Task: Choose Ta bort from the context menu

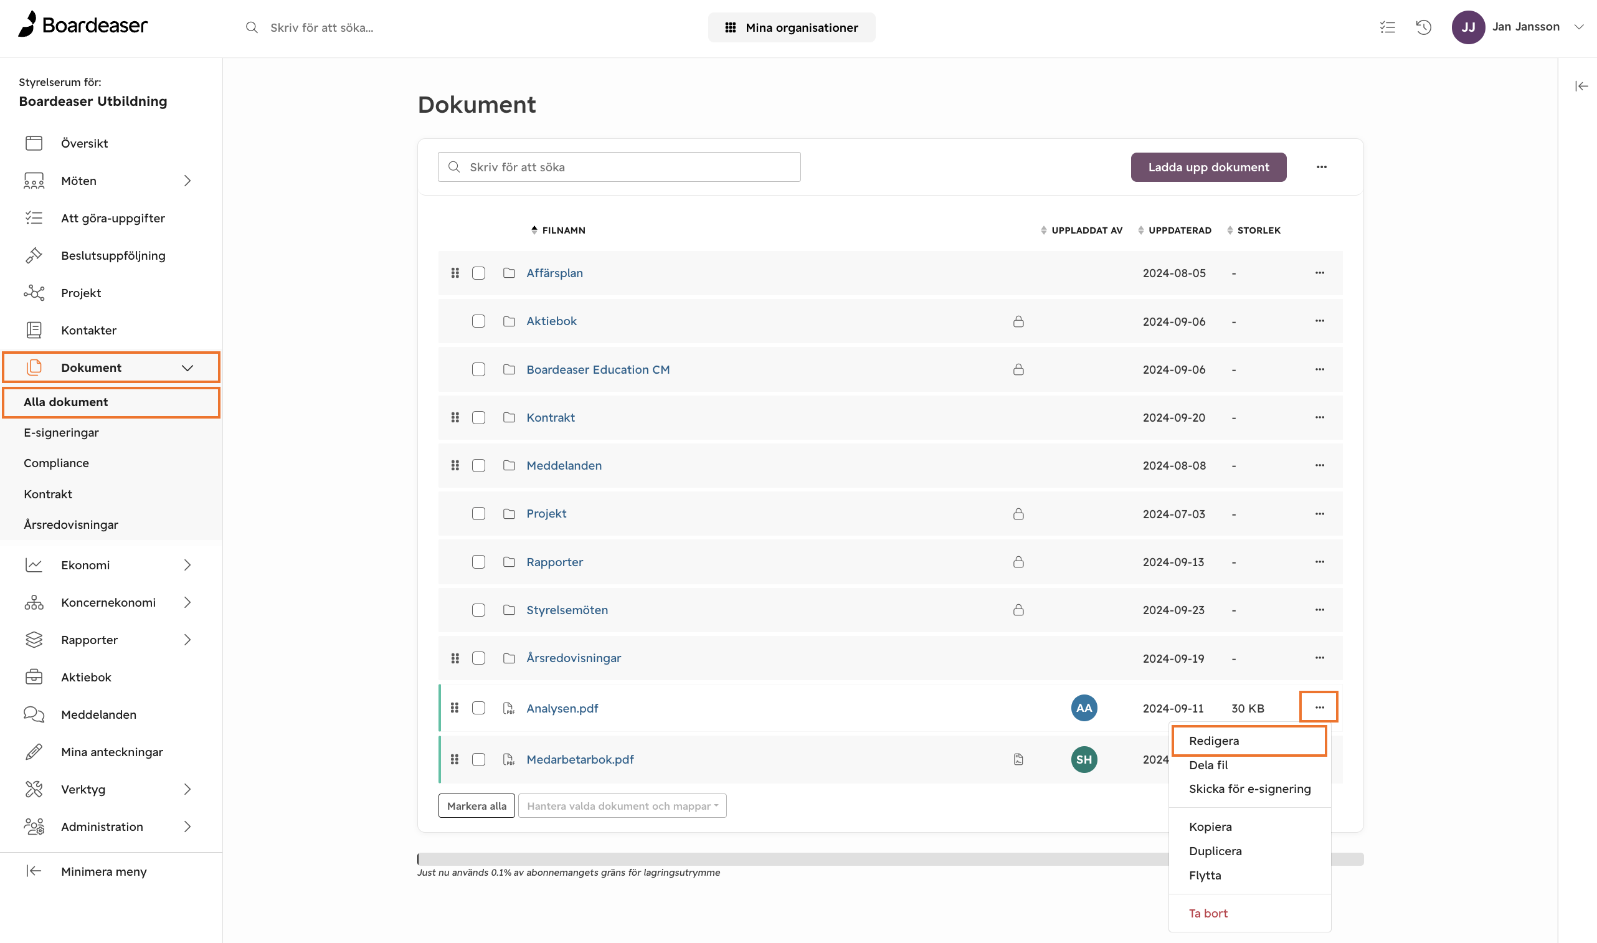Action: click(1208, 913)
